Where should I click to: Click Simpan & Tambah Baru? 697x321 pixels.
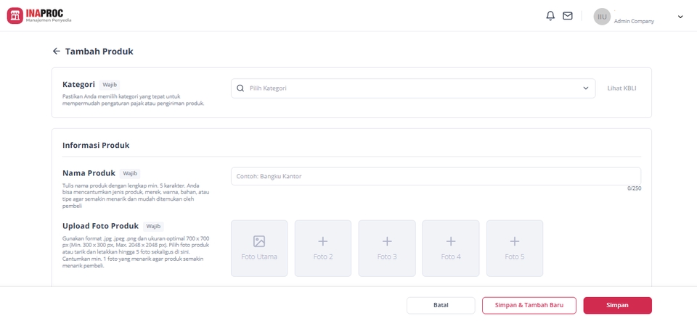pyautogui.click(x=529, y=305)
